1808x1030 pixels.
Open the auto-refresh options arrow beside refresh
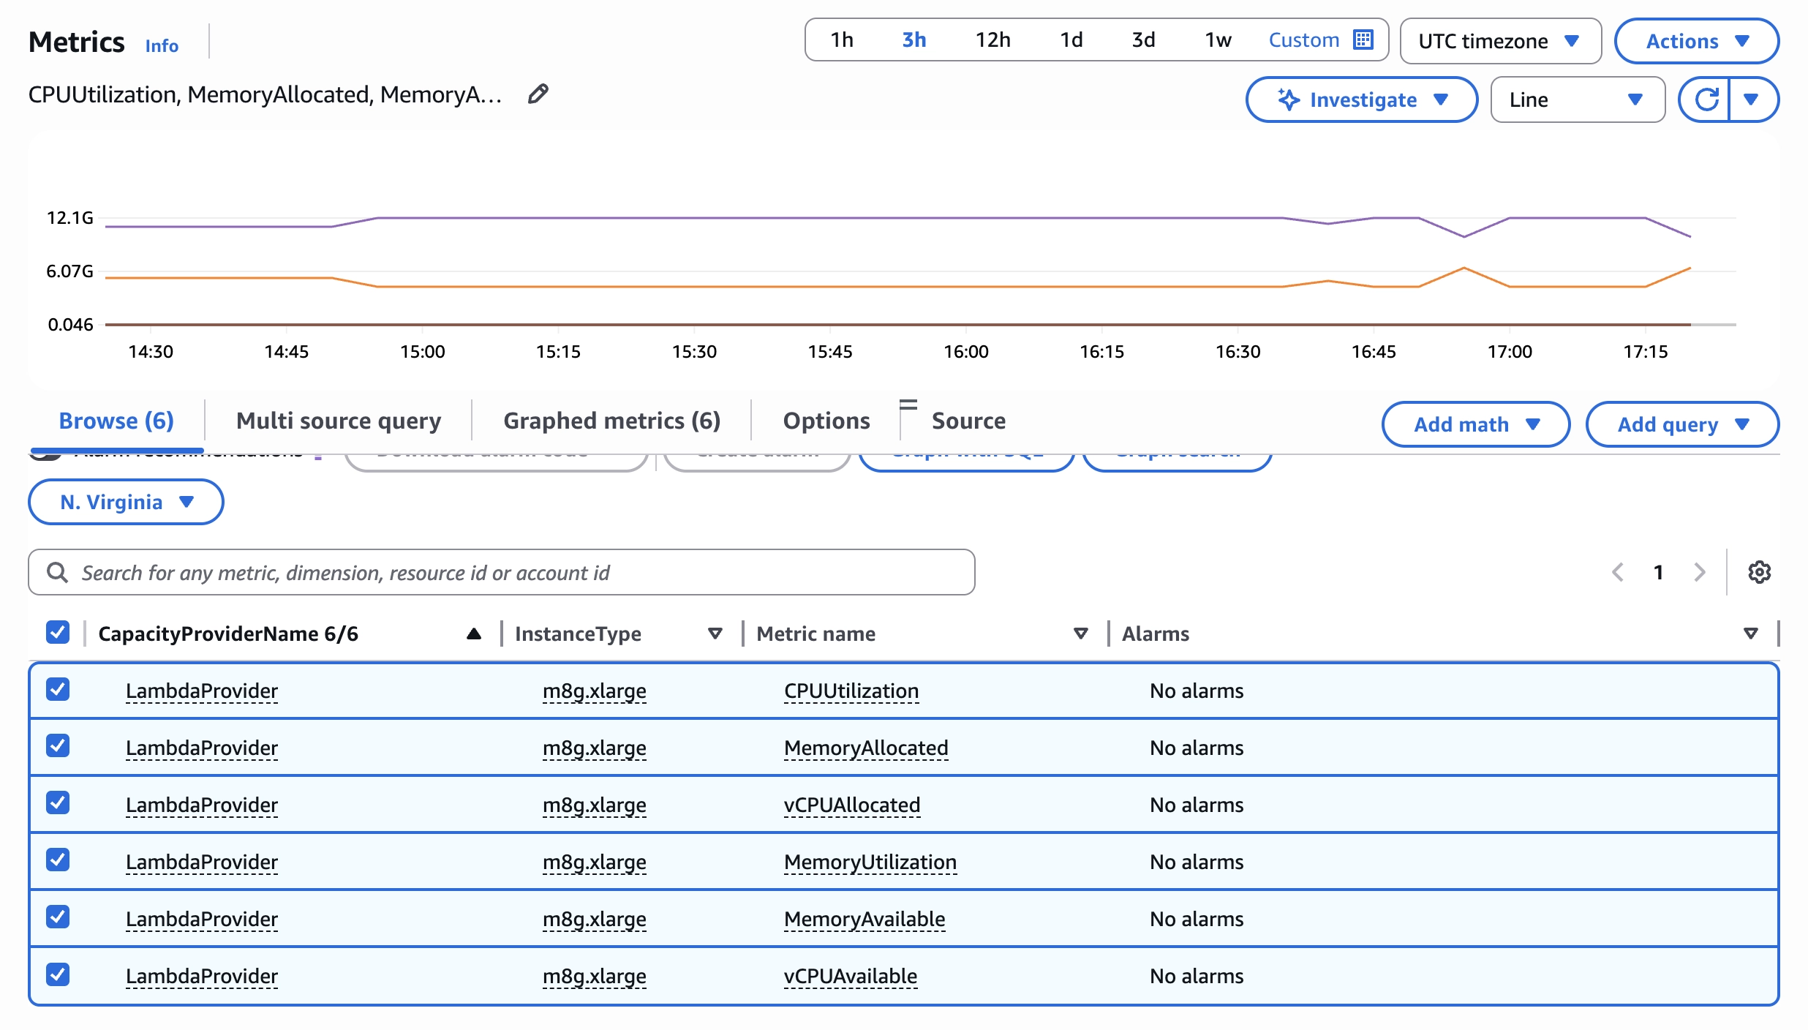(x=1752, y=99)
